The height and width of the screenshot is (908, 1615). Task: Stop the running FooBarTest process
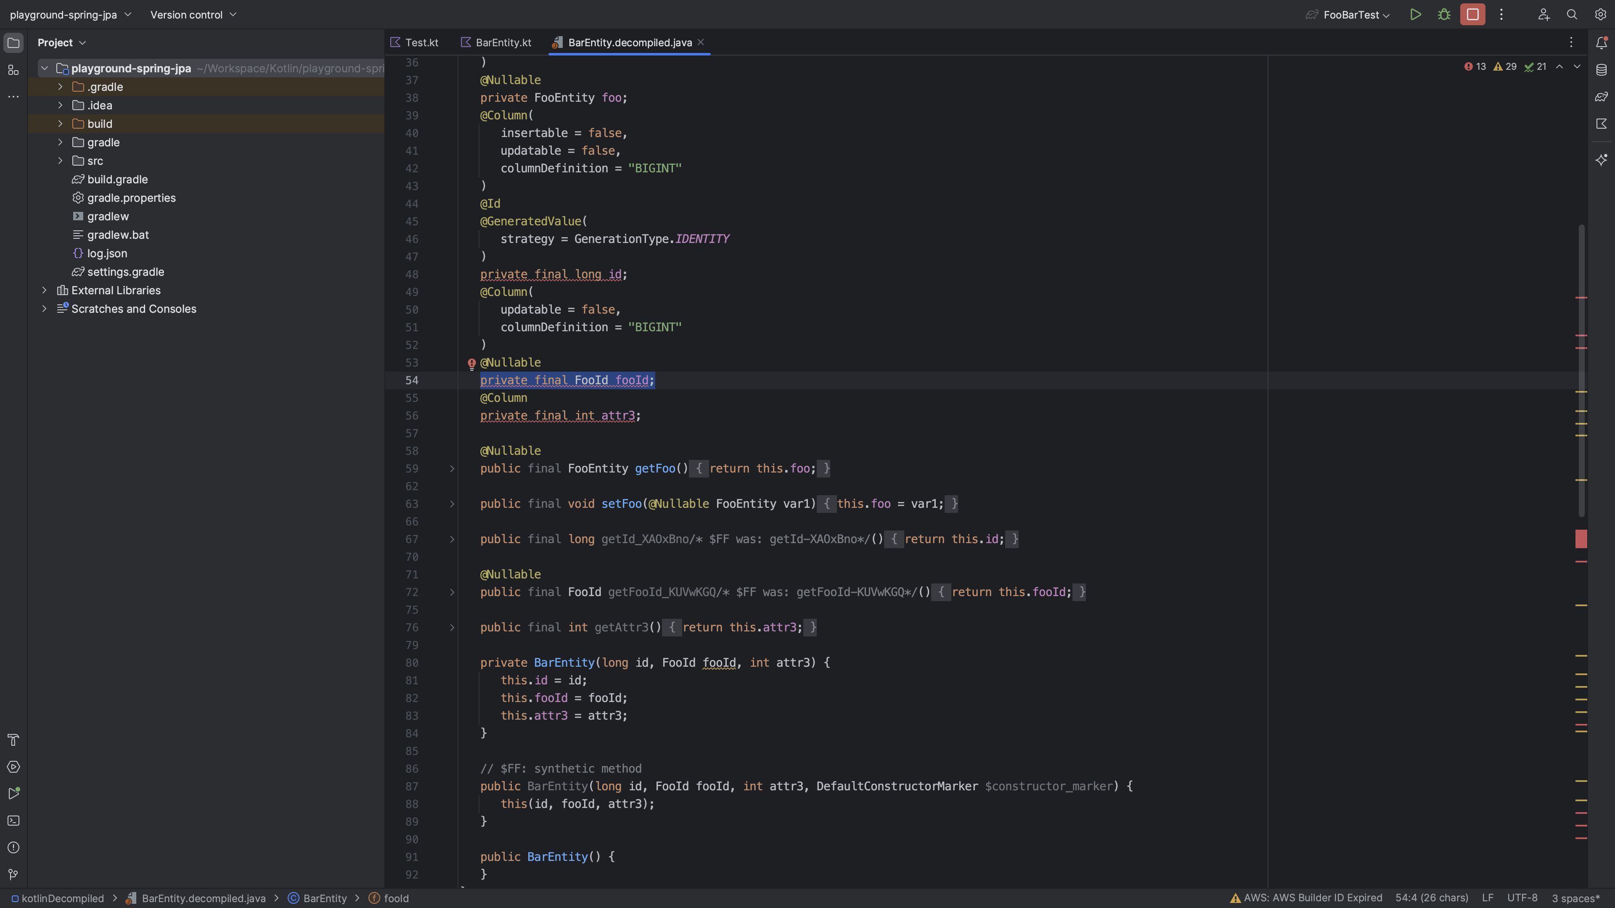click(x=1472, y=14)
